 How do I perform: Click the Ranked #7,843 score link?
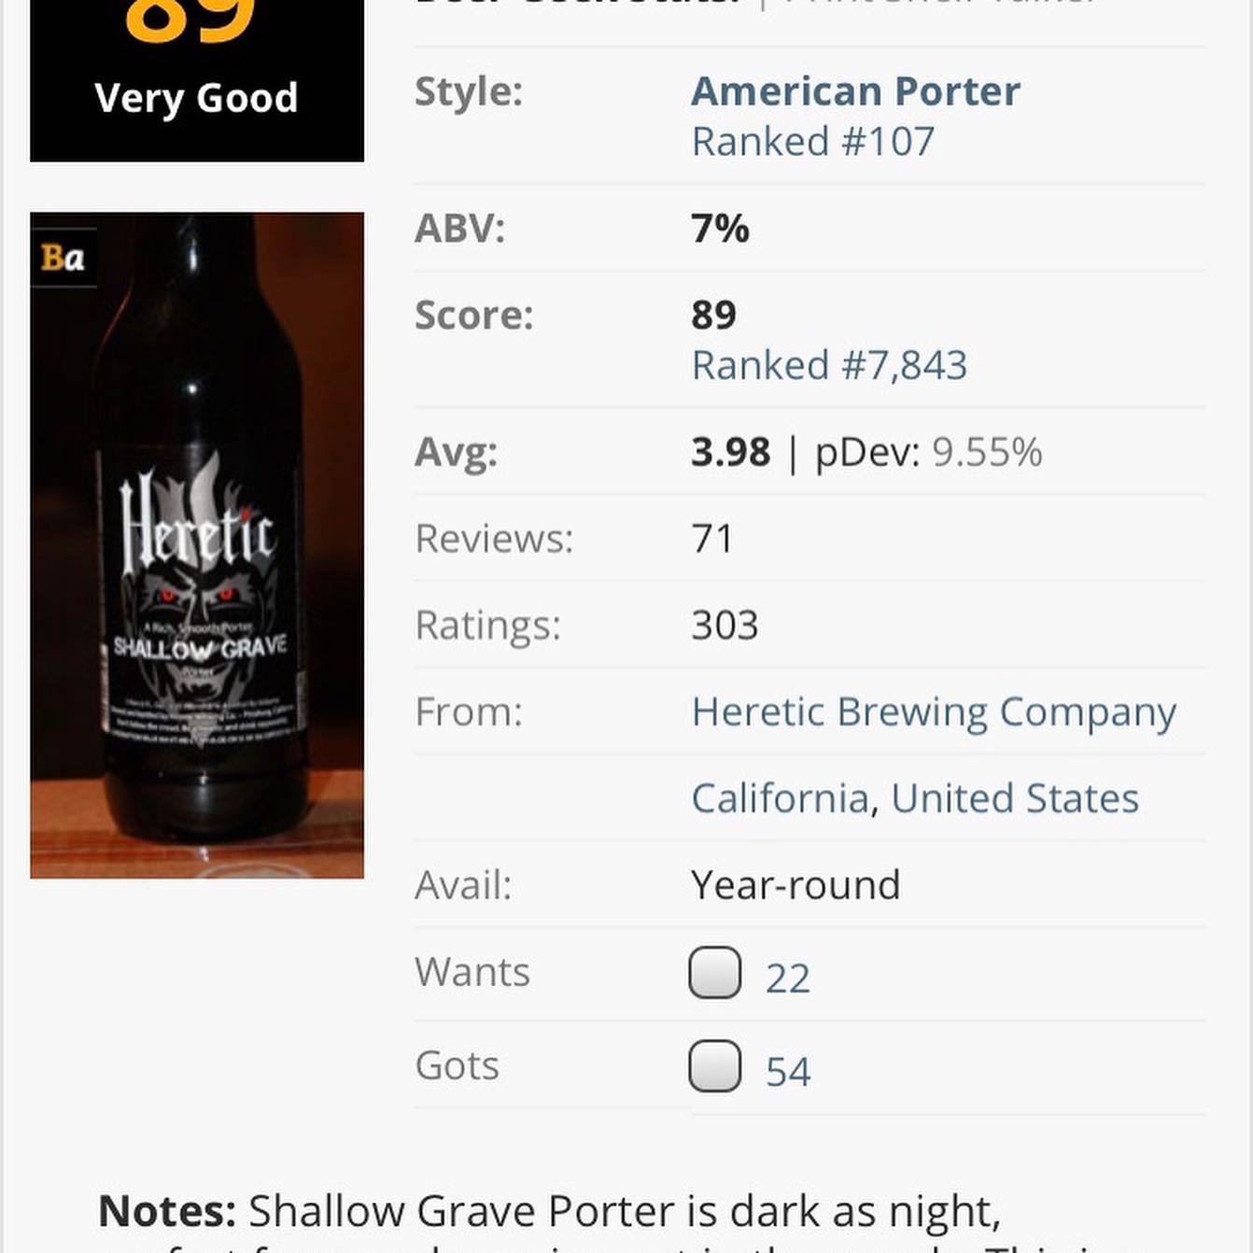(x=829, y=365)
